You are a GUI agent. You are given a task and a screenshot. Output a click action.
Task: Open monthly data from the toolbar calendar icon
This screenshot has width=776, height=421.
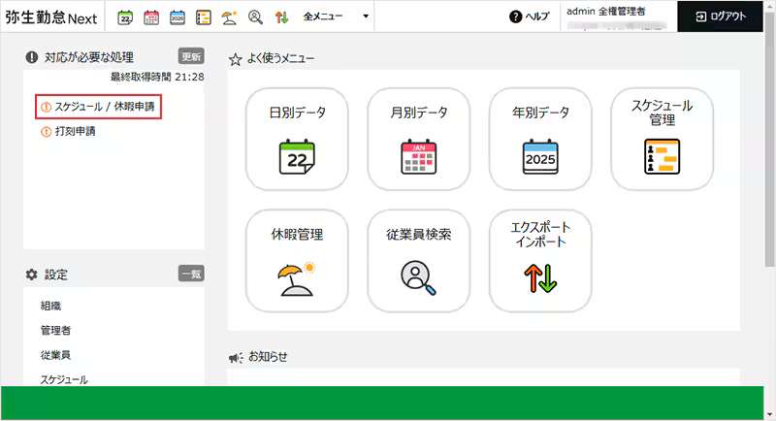[x=151, y=16]
